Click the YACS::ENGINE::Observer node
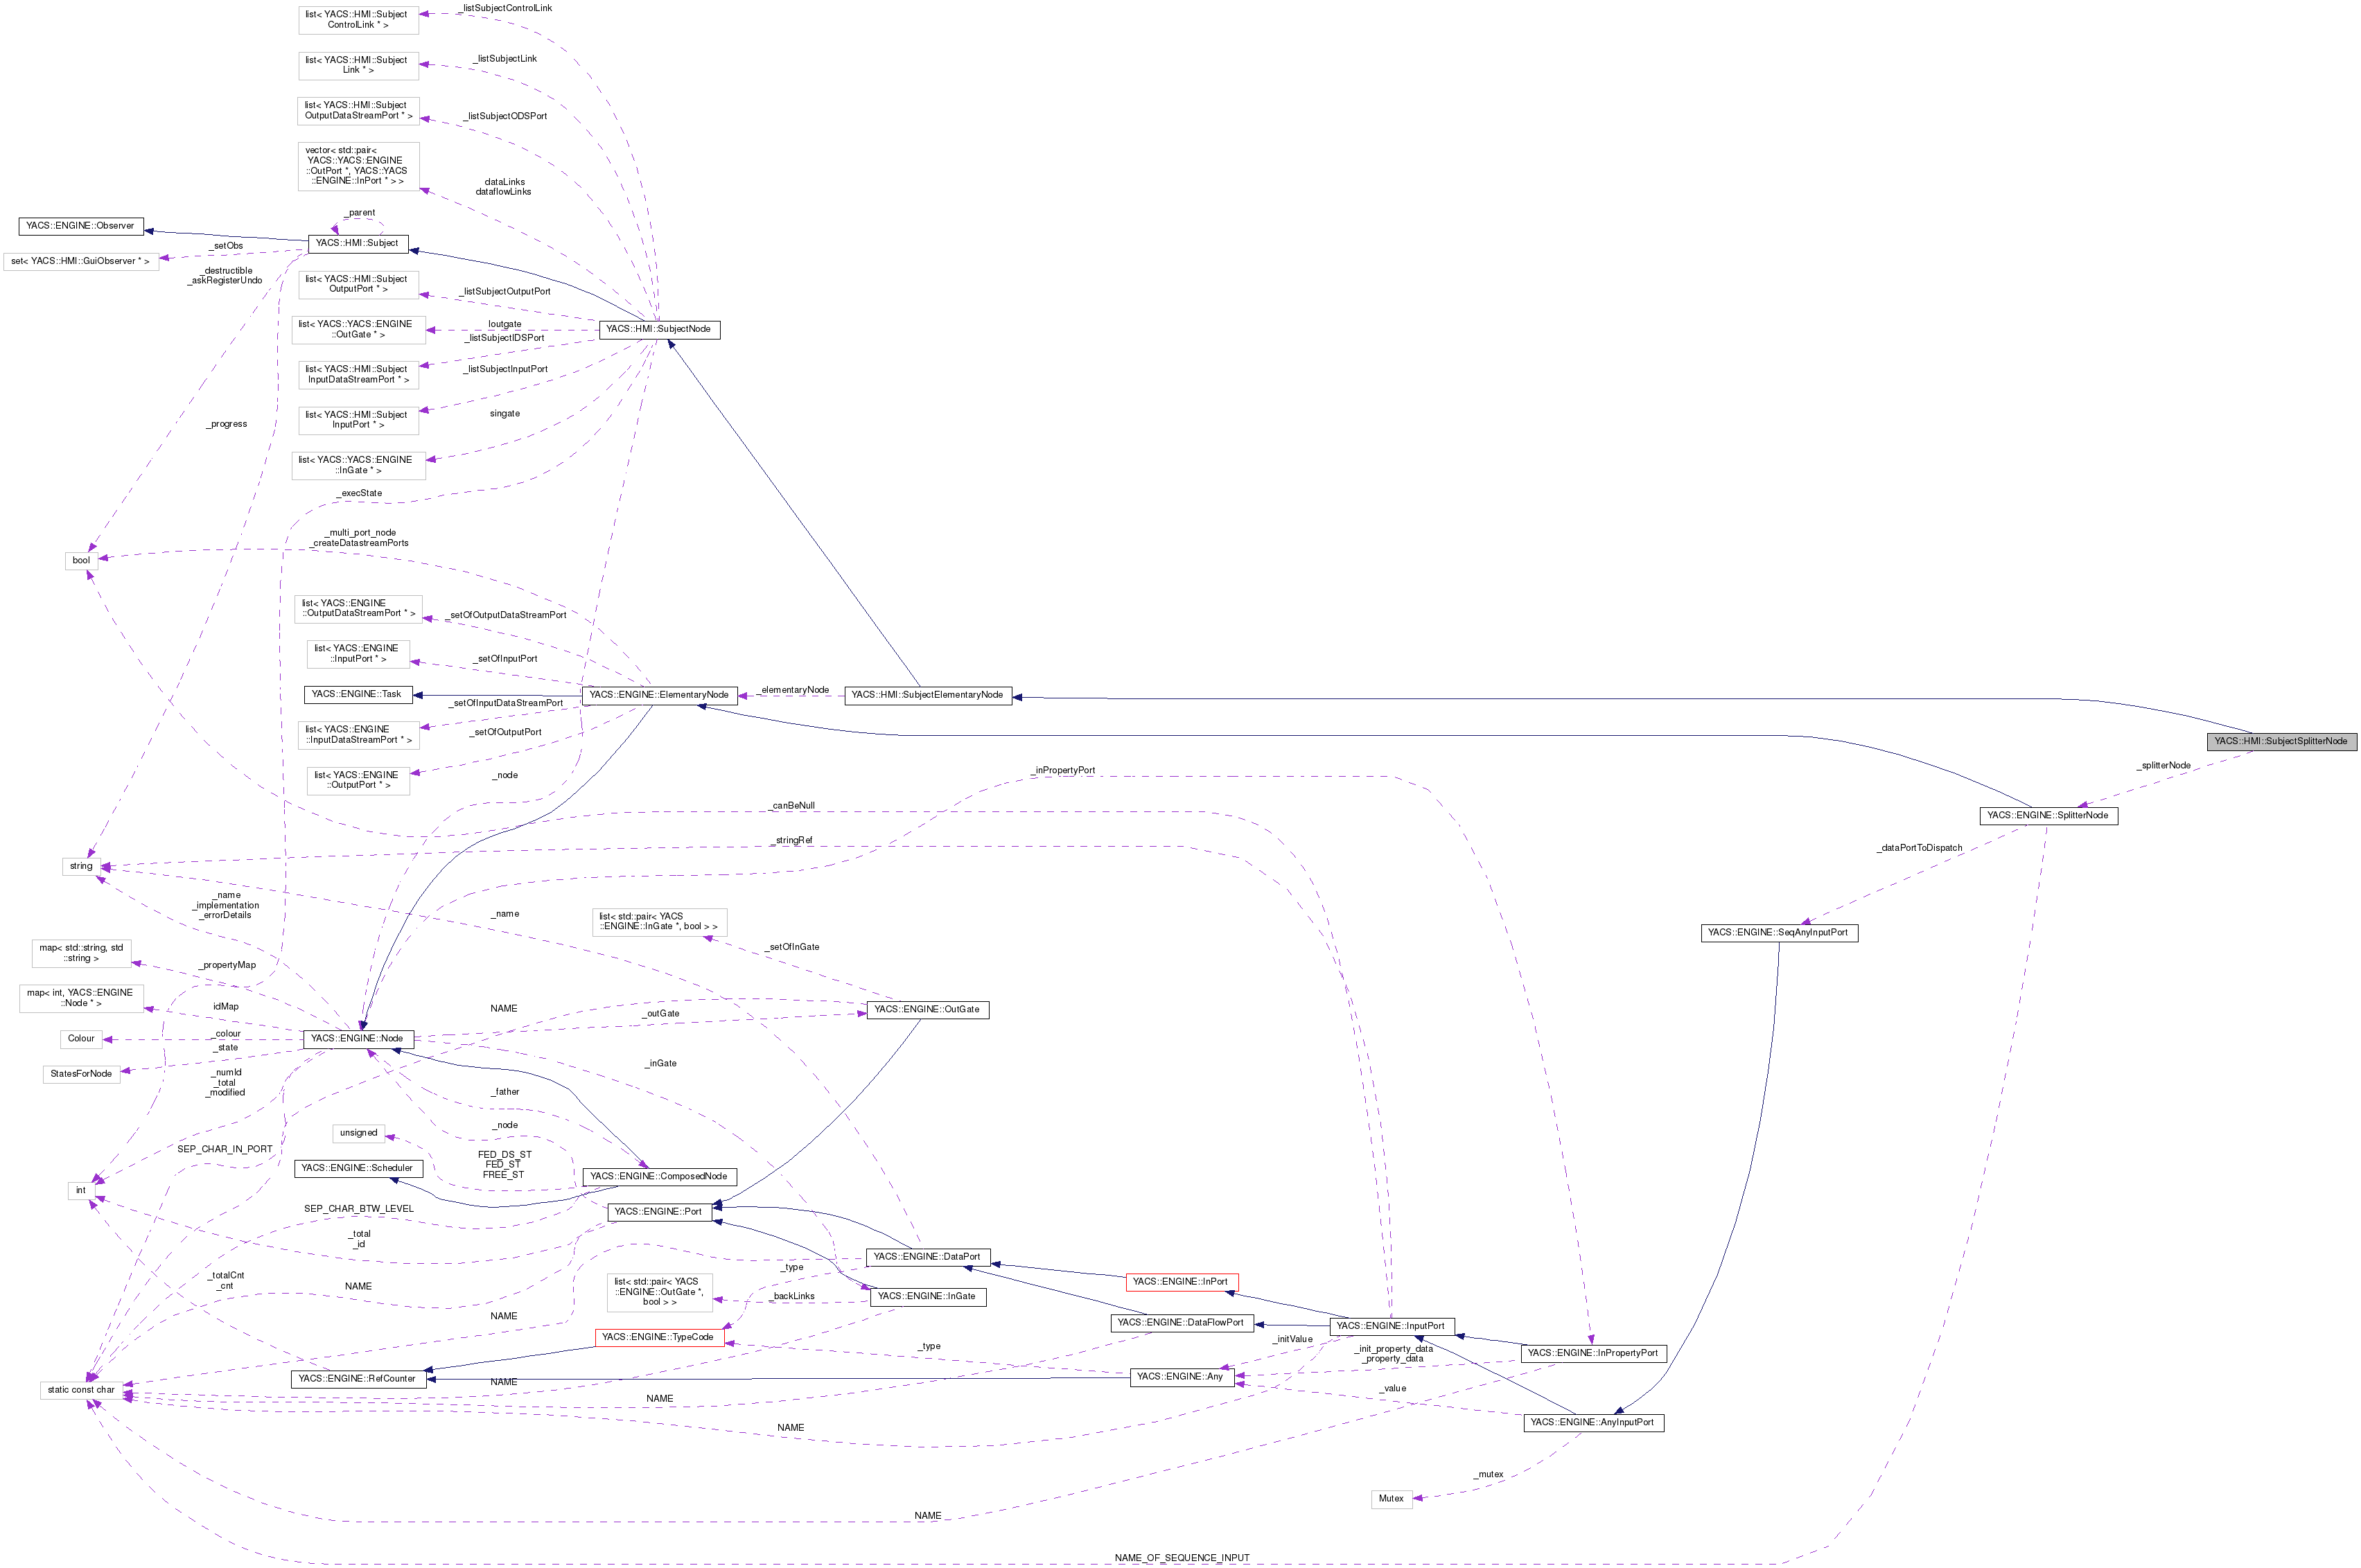Image resolution: width=2361 pixels, height=1568 pixels. point(80,225)
